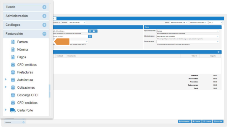This screenshot has height=127, width=227.
Task: Open Factura in the Facturación menu
Action: click(x=22, y=42)
